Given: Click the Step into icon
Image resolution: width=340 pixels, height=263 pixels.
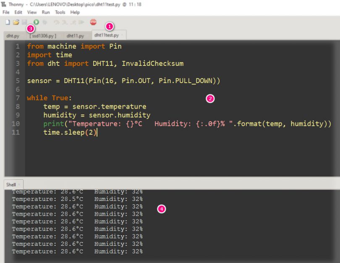Looking at the screenshot, I should [65, 22].
